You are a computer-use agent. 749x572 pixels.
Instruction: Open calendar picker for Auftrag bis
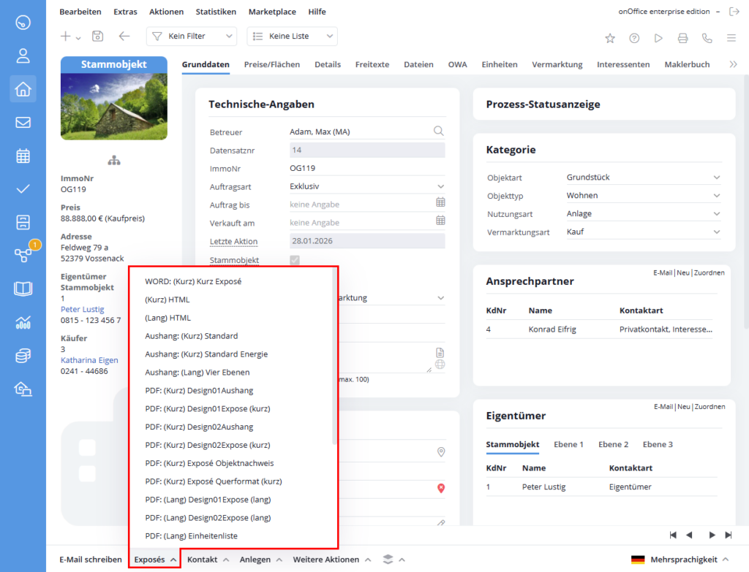(x=440, y=203)
